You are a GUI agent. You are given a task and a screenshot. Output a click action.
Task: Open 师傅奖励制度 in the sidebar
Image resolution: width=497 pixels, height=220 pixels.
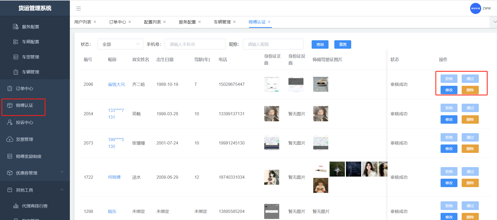click(28, 157)
